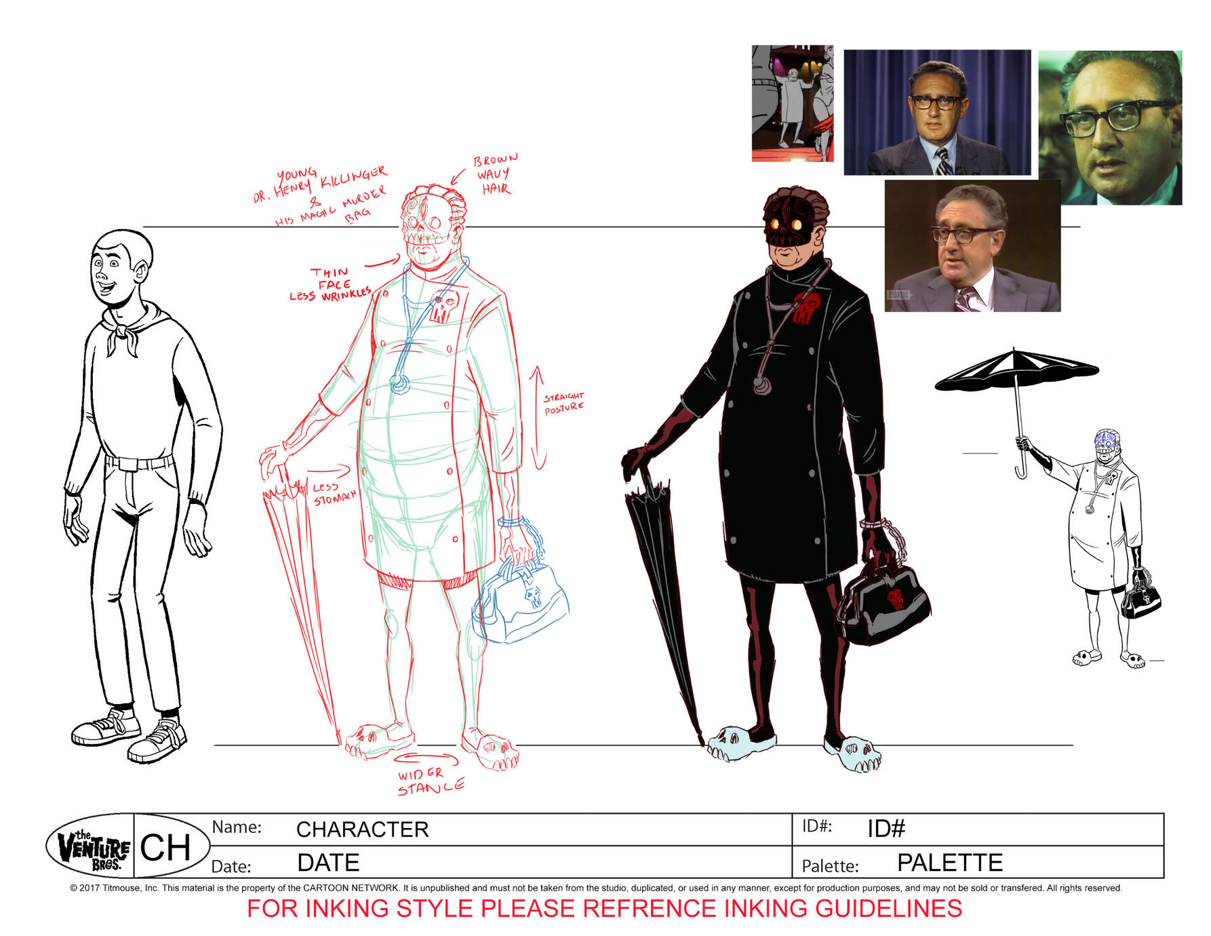This screenshot has height=936, width=1211.
Task: Open the reference photo with blue curtain
Action: [x=936, y=113]
